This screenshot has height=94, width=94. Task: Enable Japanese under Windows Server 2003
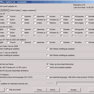(x=35, y=29)
